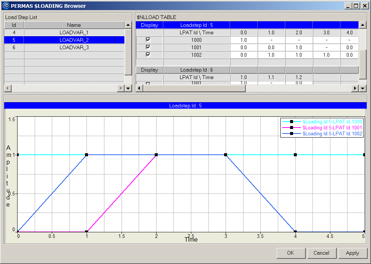This screenshot has height=264, width=371.
Task: Click $NLLOAD TABLE scroll up arrow
Action: (x=363, y=25)
